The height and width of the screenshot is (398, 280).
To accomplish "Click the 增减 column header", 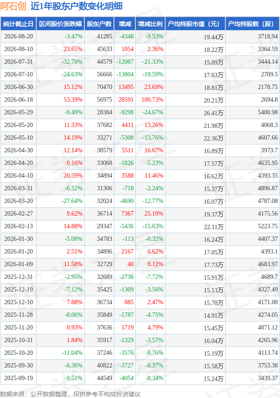I will click(x=125, y=24).
